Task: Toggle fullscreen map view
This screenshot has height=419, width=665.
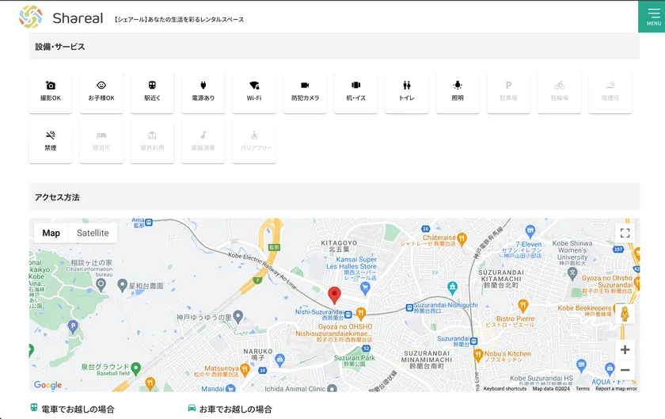Action: click(x=625, y=233)
